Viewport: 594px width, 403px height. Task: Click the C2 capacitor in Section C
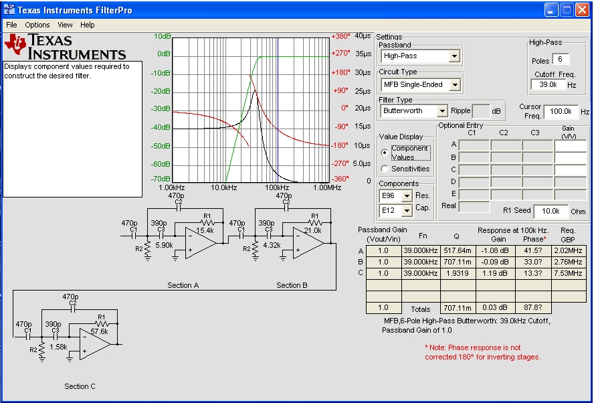pyautogui.click(x=73, y=309)
